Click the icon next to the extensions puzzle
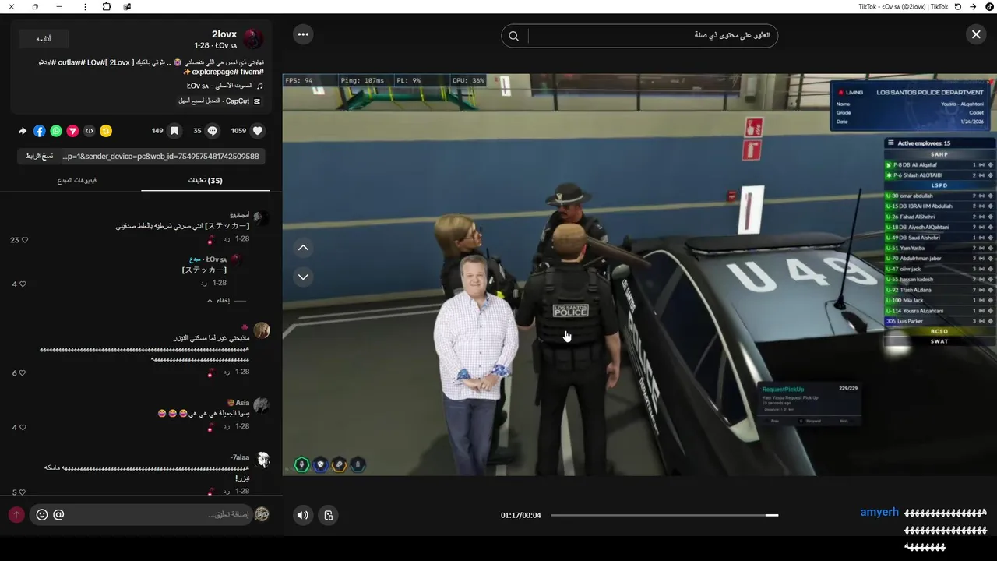 [128, 6]
